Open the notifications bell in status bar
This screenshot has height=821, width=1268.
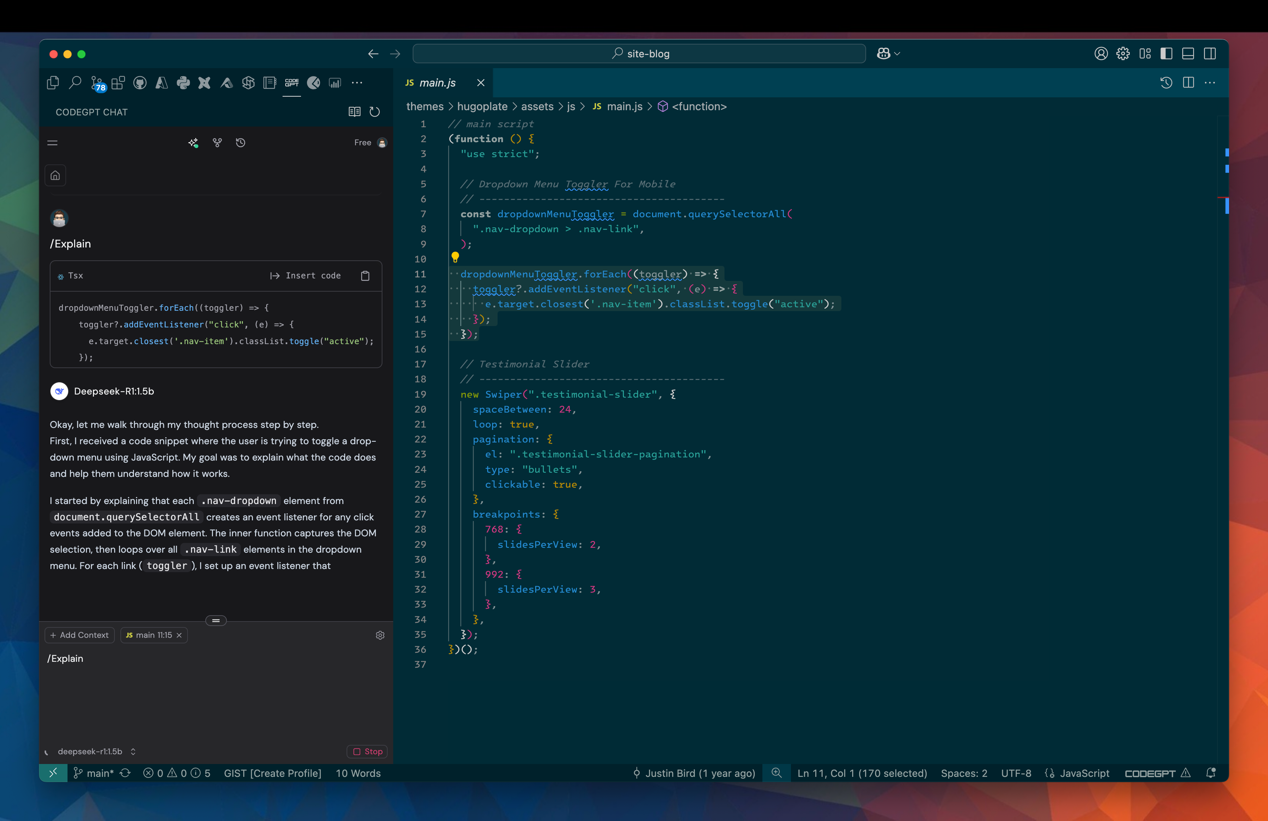1211,773
